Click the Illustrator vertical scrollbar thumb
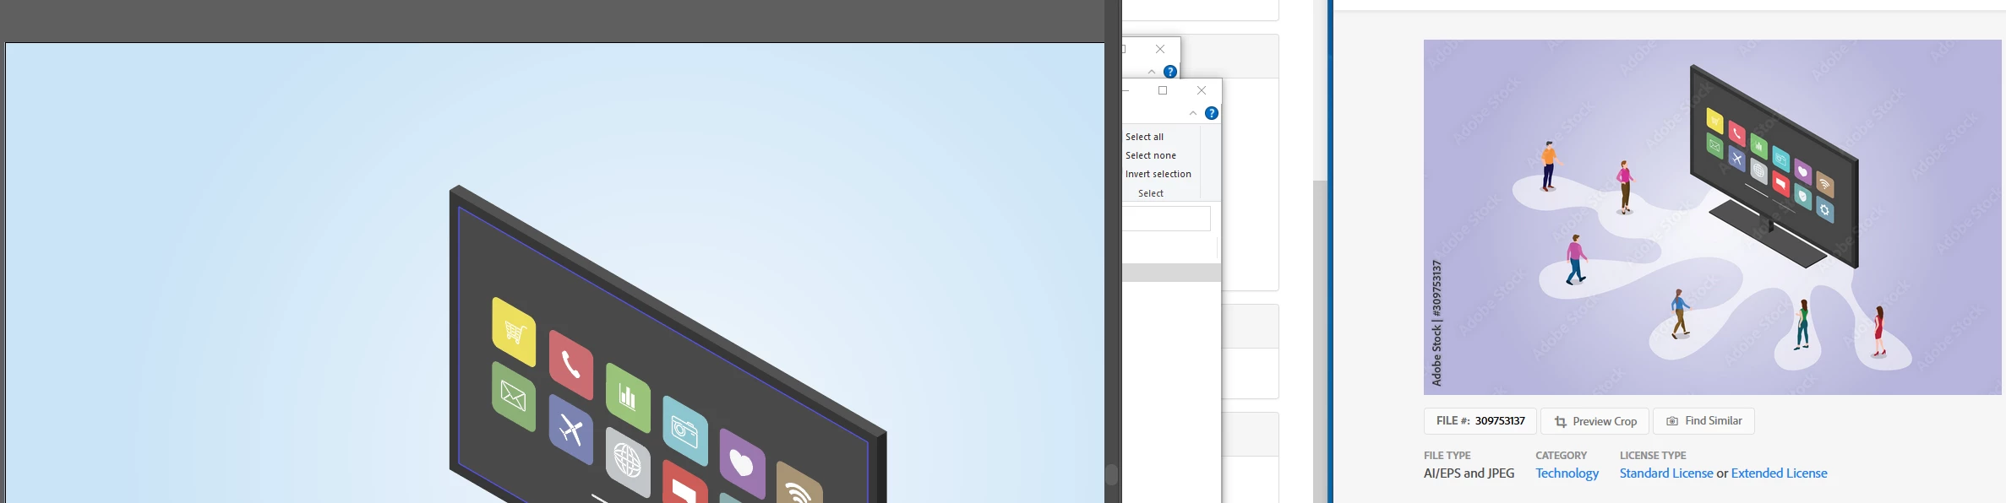Viewport: 2006px width, 503px height. 1112,474
